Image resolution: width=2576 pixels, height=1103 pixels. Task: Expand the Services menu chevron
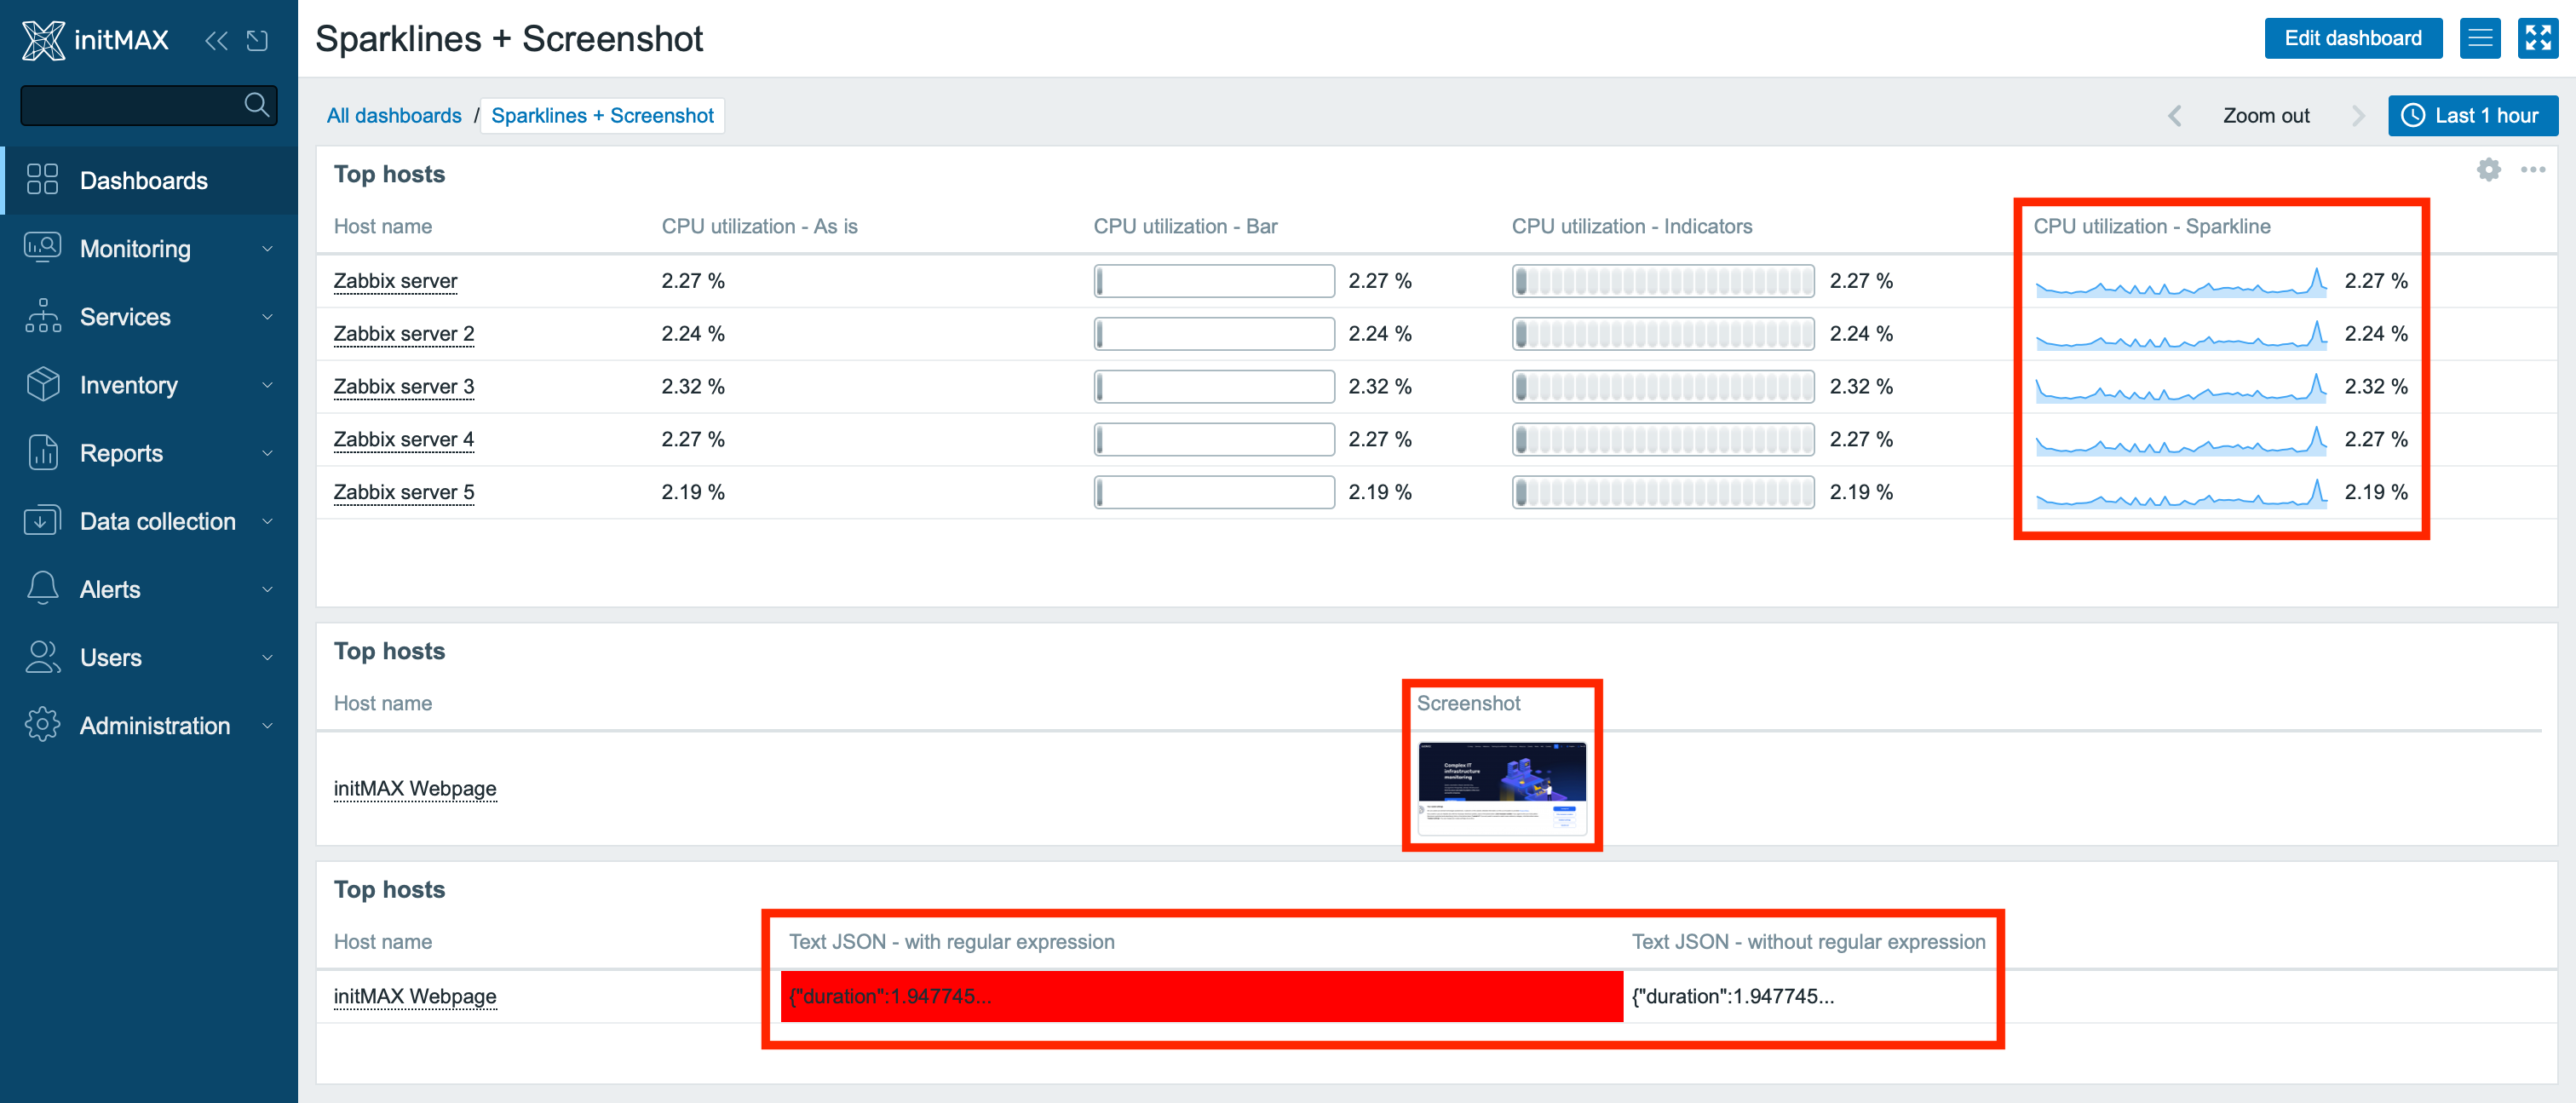pos(267,317)
